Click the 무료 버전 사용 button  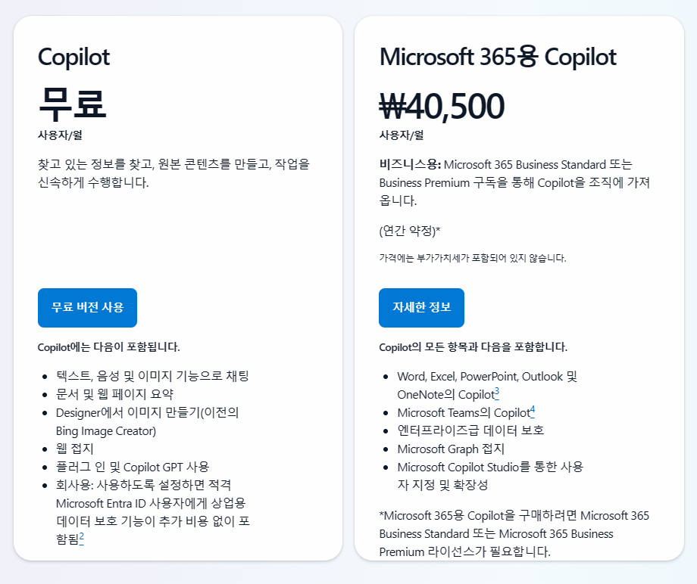click(x=87, y=307)
